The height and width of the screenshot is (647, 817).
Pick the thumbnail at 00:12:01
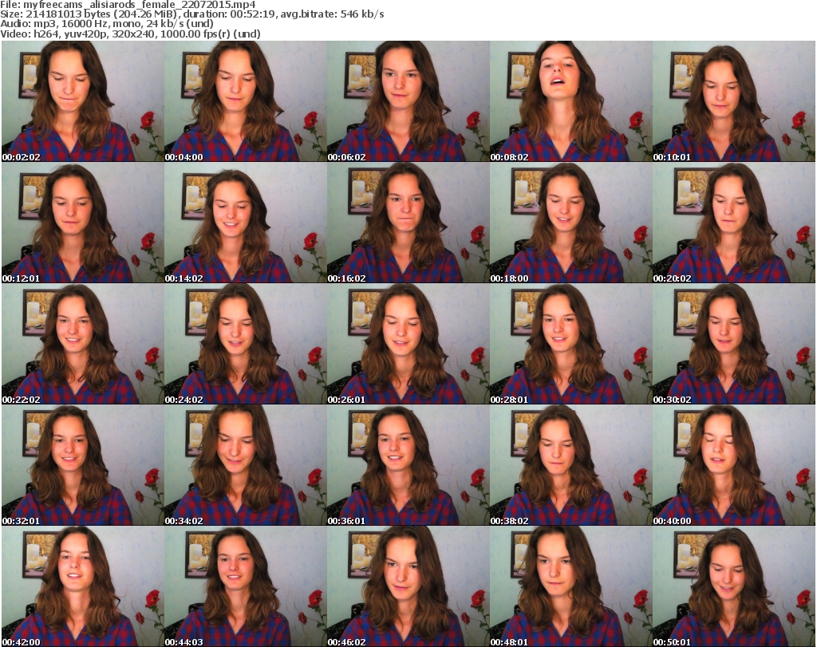(x=83, y=223)
